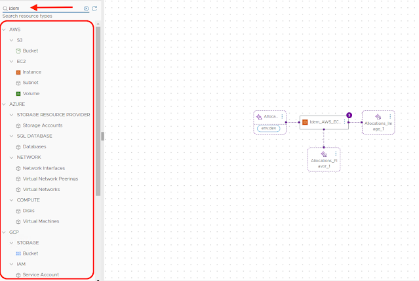Select the EC2 Instance icon

pyautogui.click(x=18, y=72)
